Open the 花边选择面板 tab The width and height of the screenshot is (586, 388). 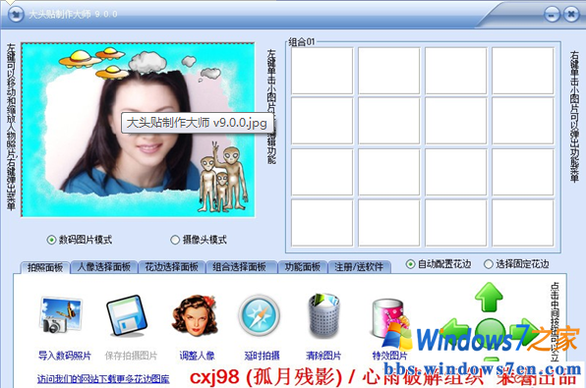click(171, 267)
